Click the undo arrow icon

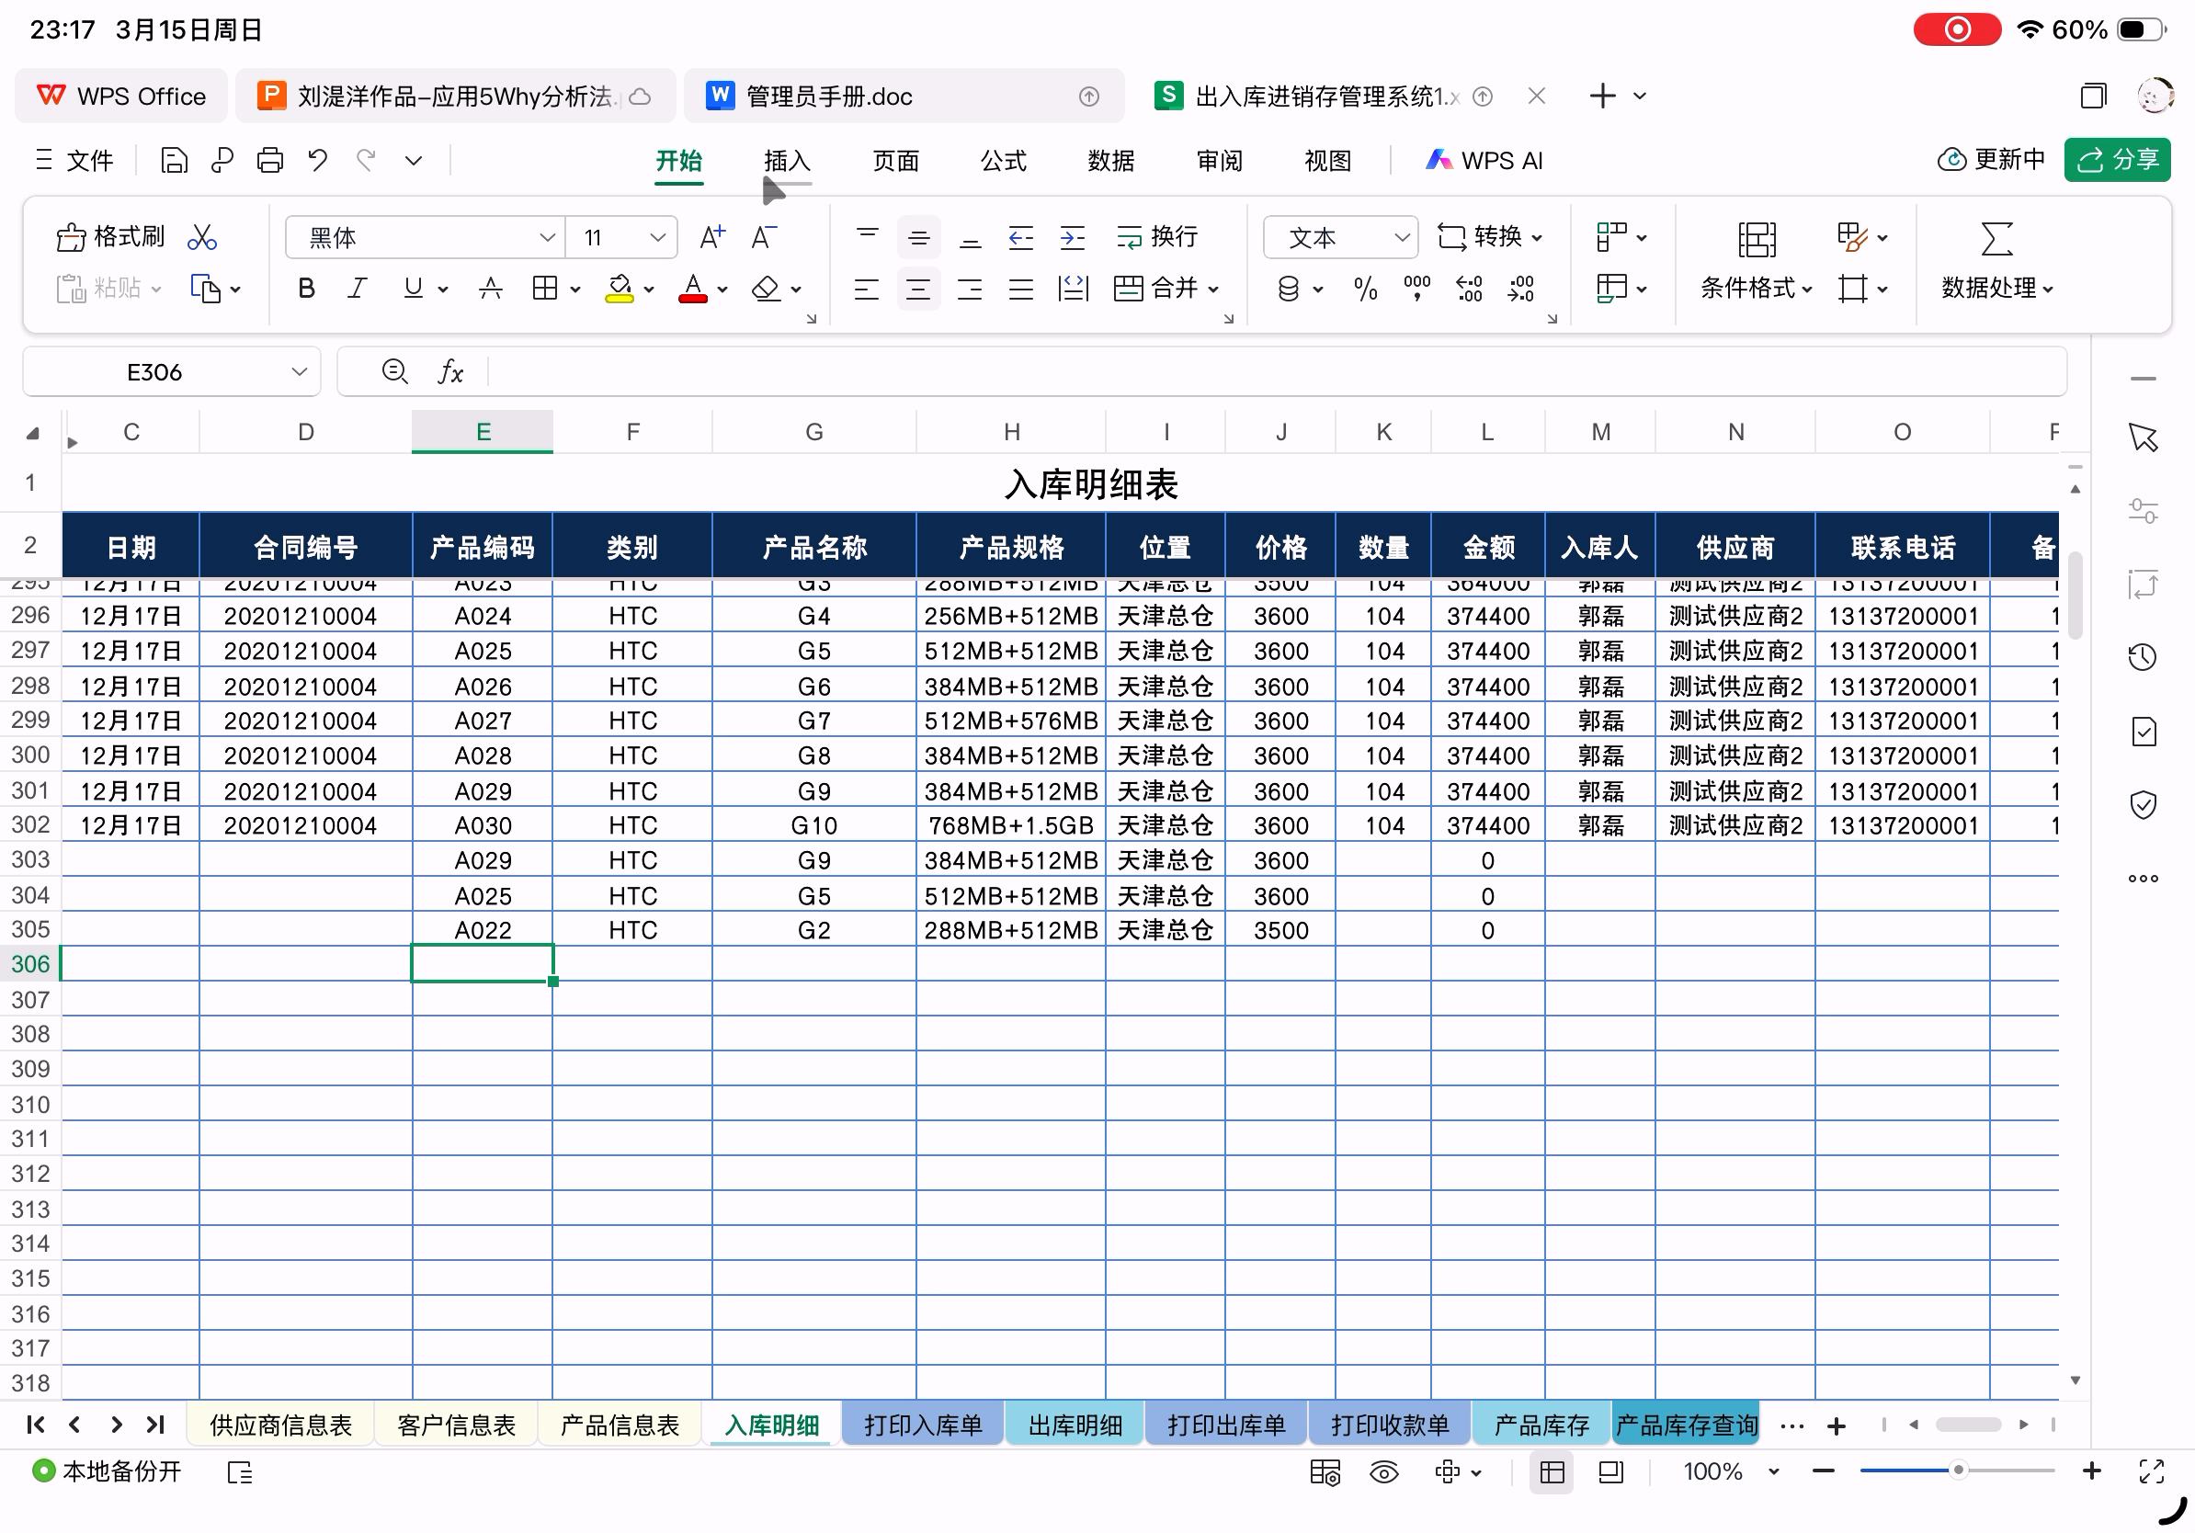coord(317,161)
